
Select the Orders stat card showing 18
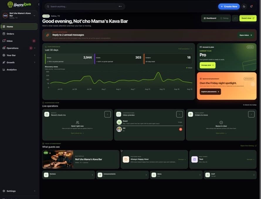(168, 59)
